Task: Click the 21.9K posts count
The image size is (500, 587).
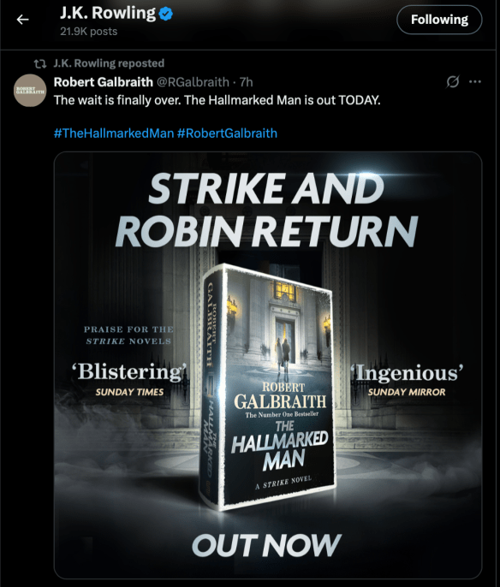Action: pyautogui.click(x=89, y=32)
